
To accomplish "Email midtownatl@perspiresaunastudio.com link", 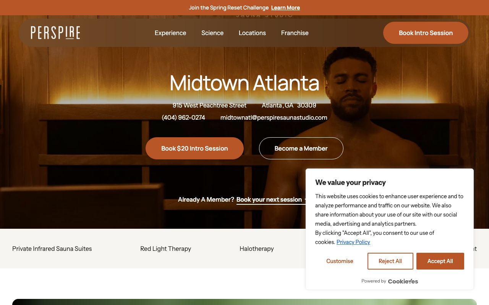I will click(x=274, y=117).
